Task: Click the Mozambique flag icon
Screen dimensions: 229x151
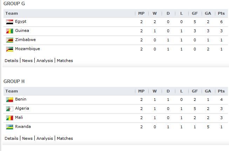Action: [9, 49]
